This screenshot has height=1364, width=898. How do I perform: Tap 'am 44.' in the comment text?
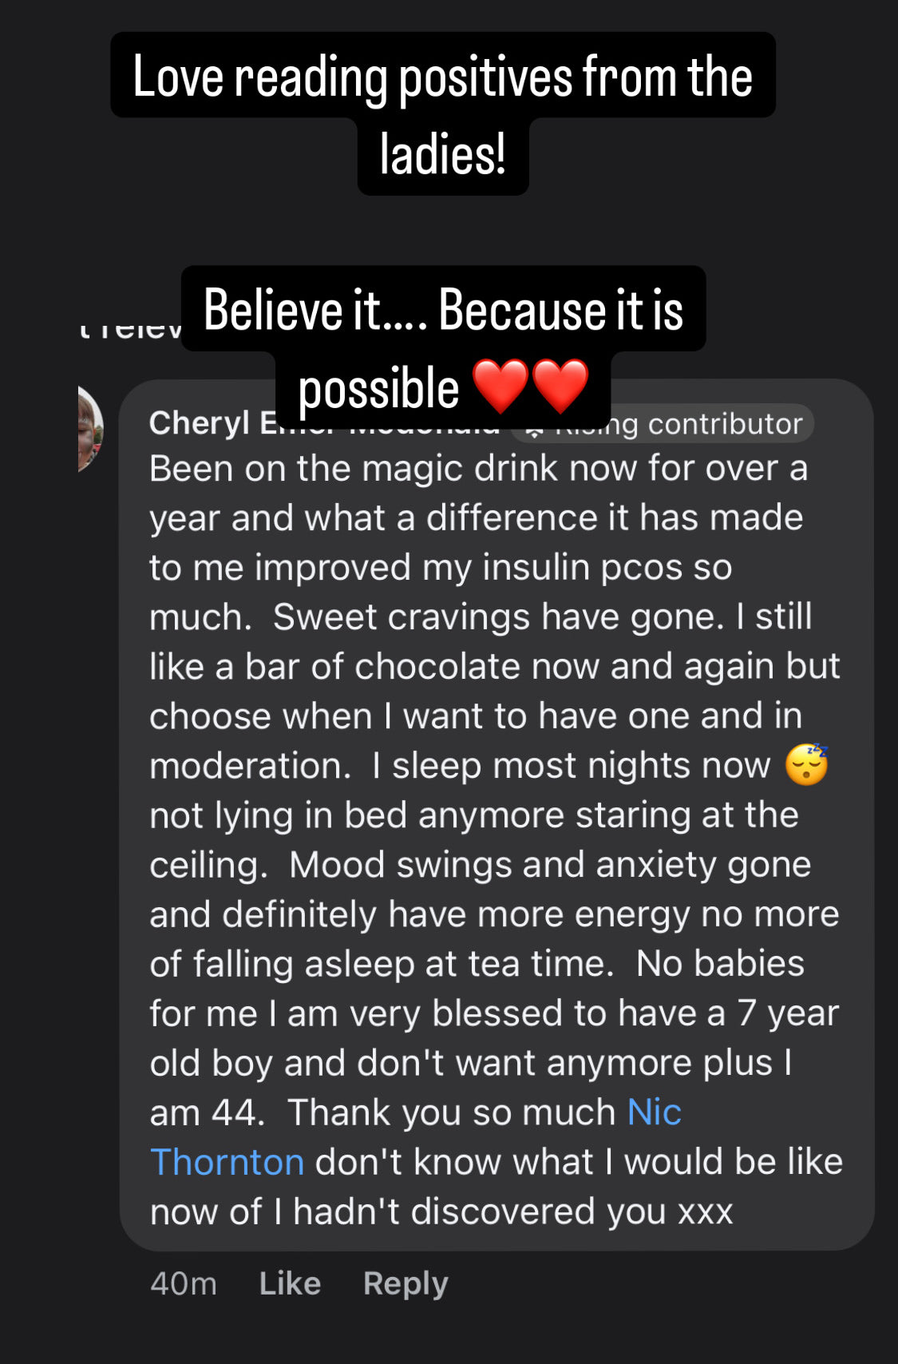207,1112
